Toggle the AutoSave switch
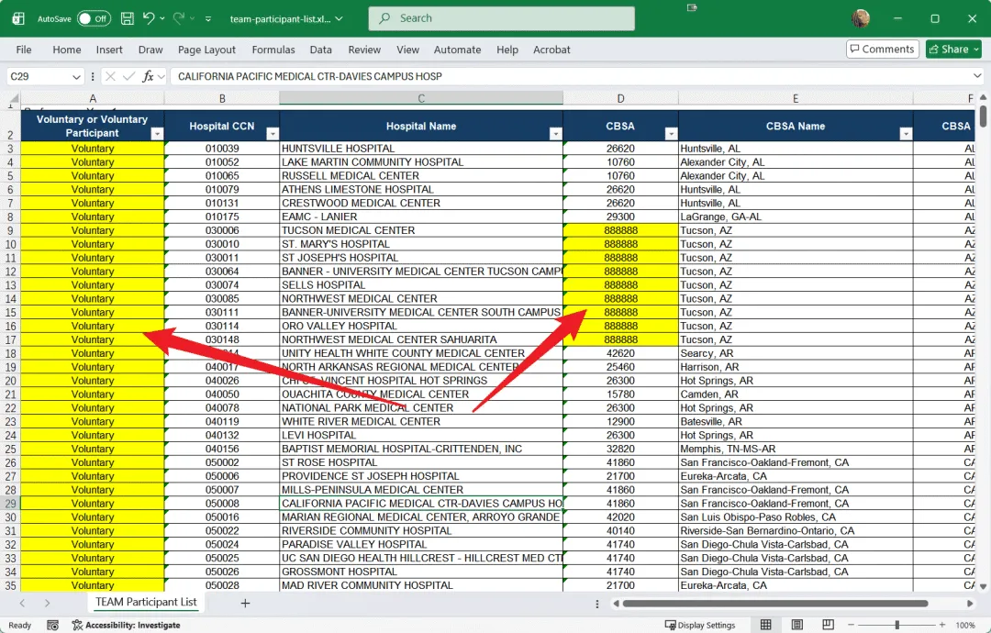Screen dimensions: 991x633 (x=94, y=19)
